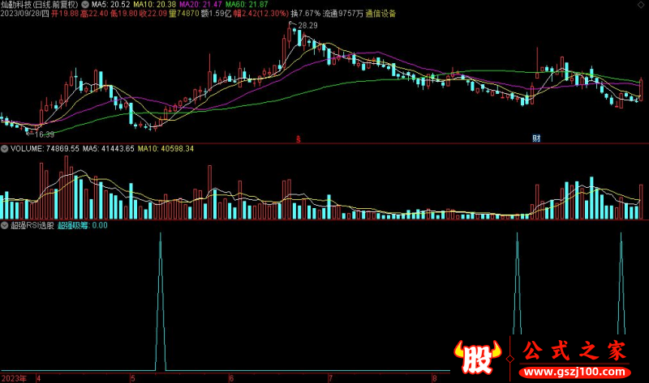The image size is (649, 383).
Task: Click the month 5 time axis label
Action: [x=133, y=378]
